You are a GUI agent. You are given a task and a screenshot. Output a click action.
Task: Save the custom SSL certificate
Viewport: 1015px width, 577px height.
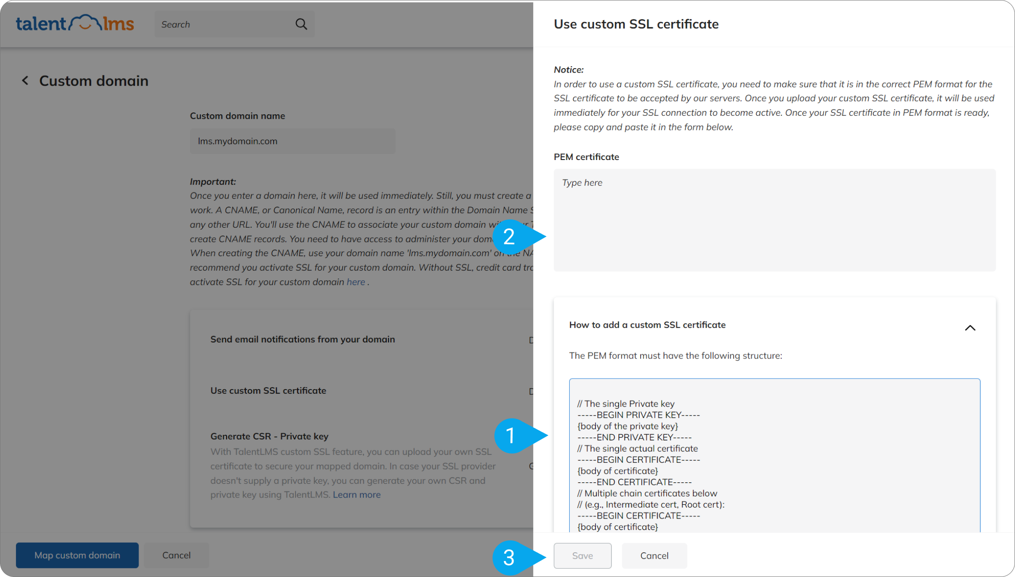(x=582, y=556)
